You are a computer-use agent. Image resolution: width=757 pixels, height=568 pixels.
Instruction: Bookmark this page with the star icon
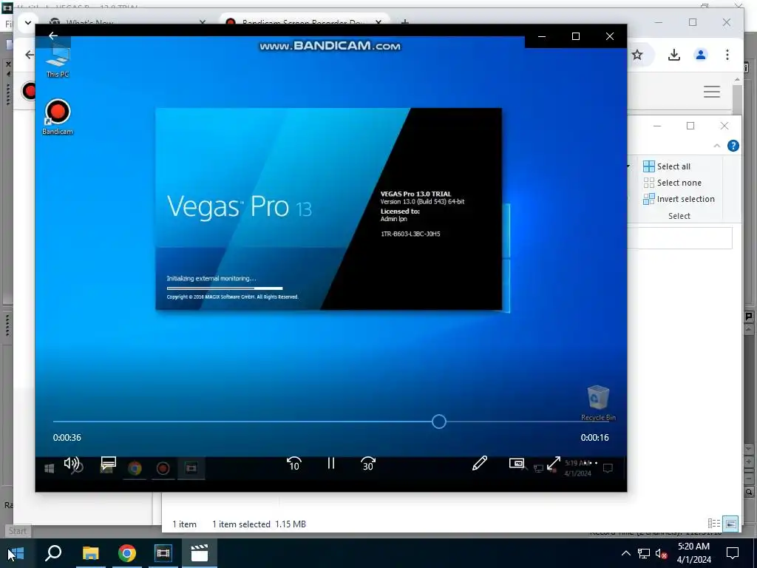[x=637, y=55]
